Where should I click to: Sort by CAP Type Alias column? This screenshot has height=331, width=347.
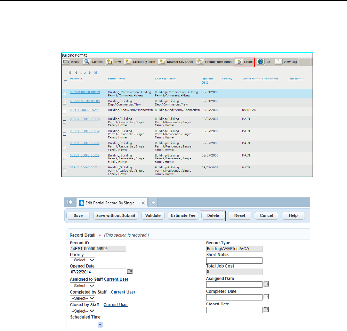166,79
